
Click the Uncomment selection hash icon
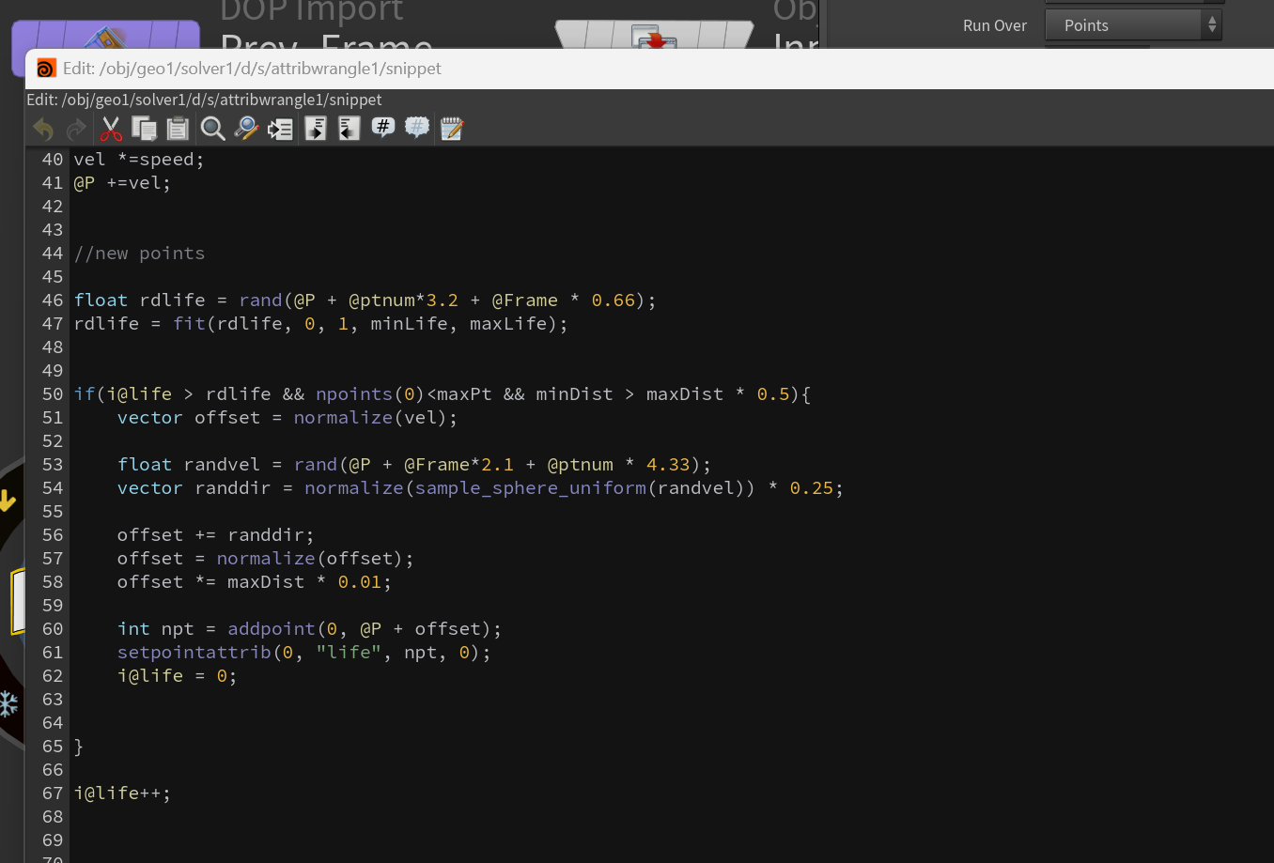pyautogui.click(x=417, y=128)
